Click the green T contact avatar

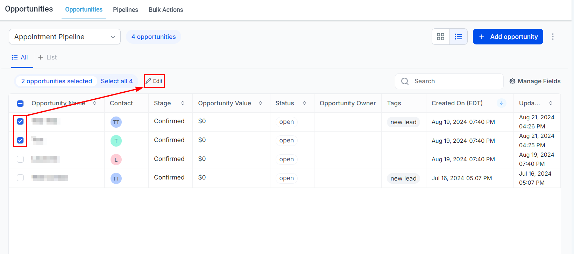[x=116, y=141]
